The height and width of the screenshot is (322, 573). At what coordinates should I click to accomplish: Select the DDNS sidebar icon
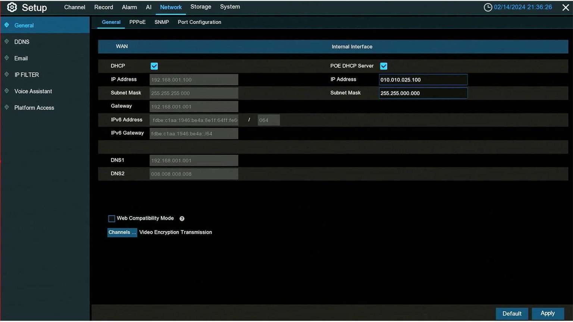[x=6, y=42]
